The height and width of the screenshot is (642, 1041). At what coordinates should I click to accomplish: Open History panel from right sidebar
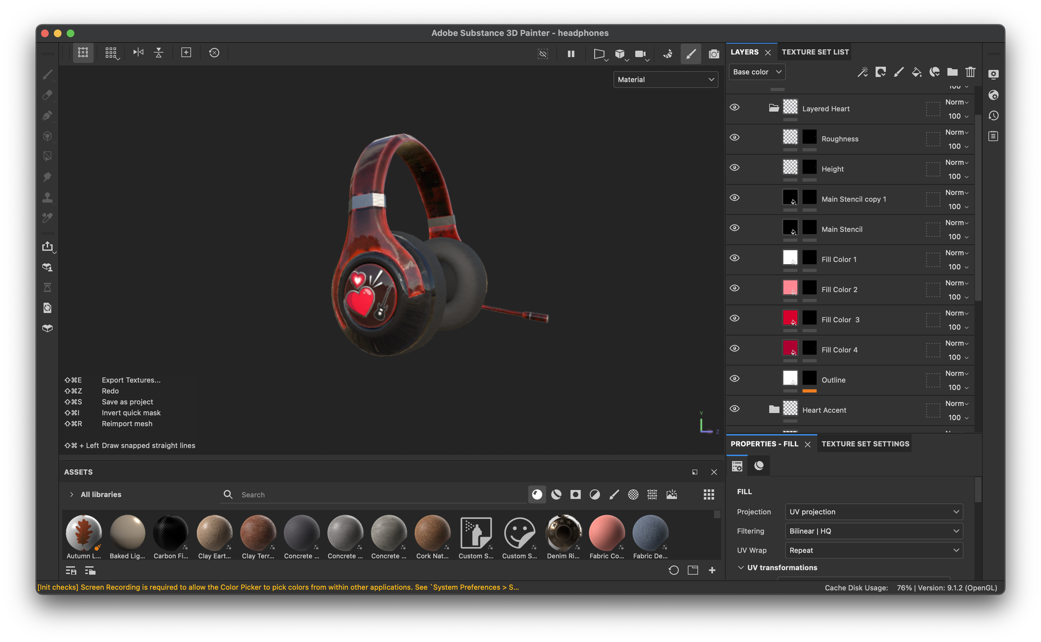tap(994, 115)
